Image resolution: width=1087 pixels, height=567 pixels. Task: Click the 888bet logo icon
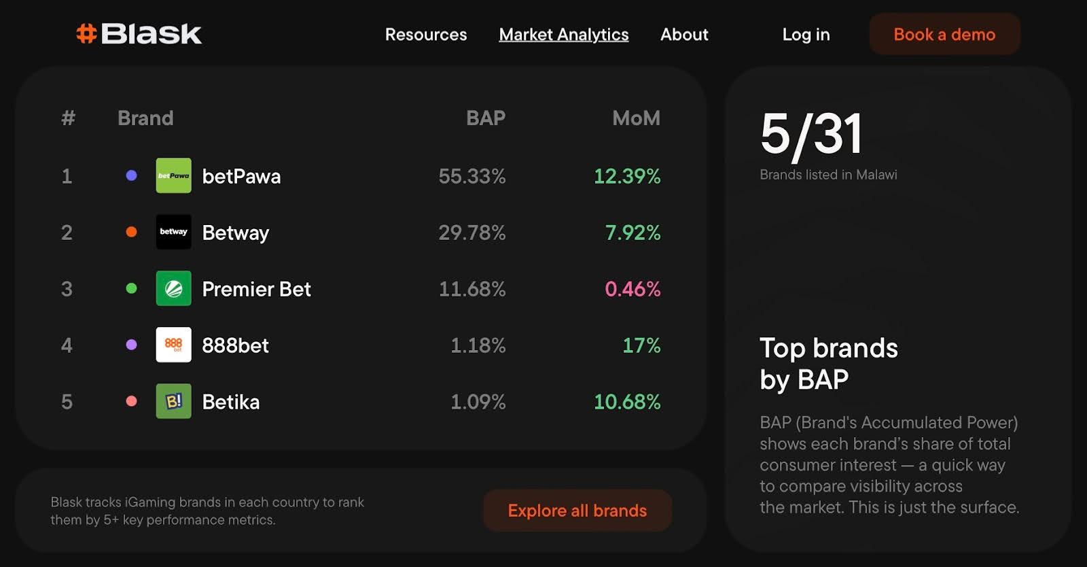(173, 345)
